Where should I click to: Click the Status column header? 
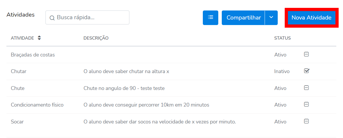click(x=282, y=38)
